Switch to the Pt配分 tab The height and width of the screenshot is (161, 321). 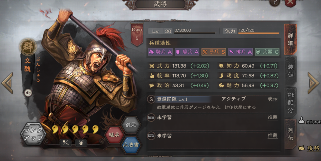(x=291, y=103)
